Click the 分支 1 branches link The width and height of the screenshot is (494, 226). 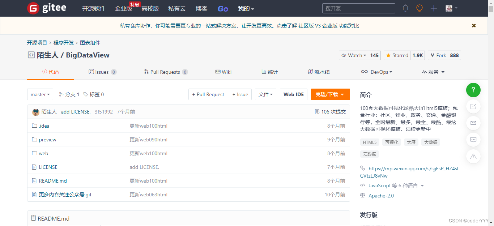click(69, 94)
